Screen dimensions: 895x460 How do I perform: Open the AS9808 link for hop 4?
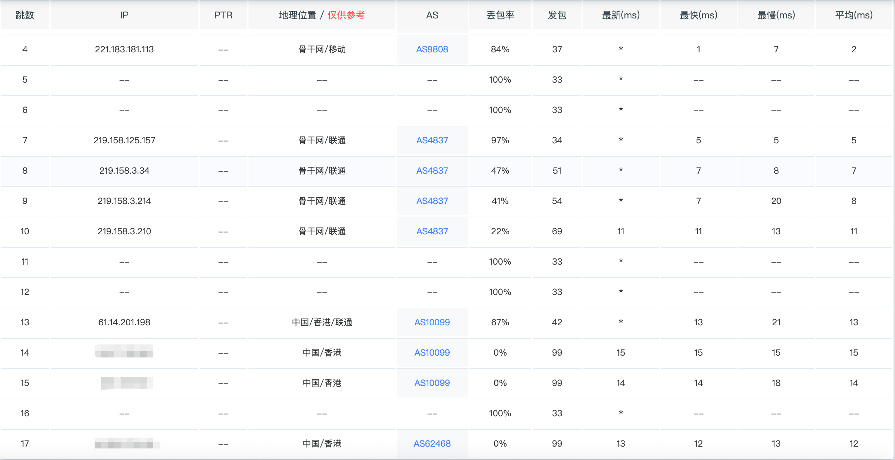point(432,49)
